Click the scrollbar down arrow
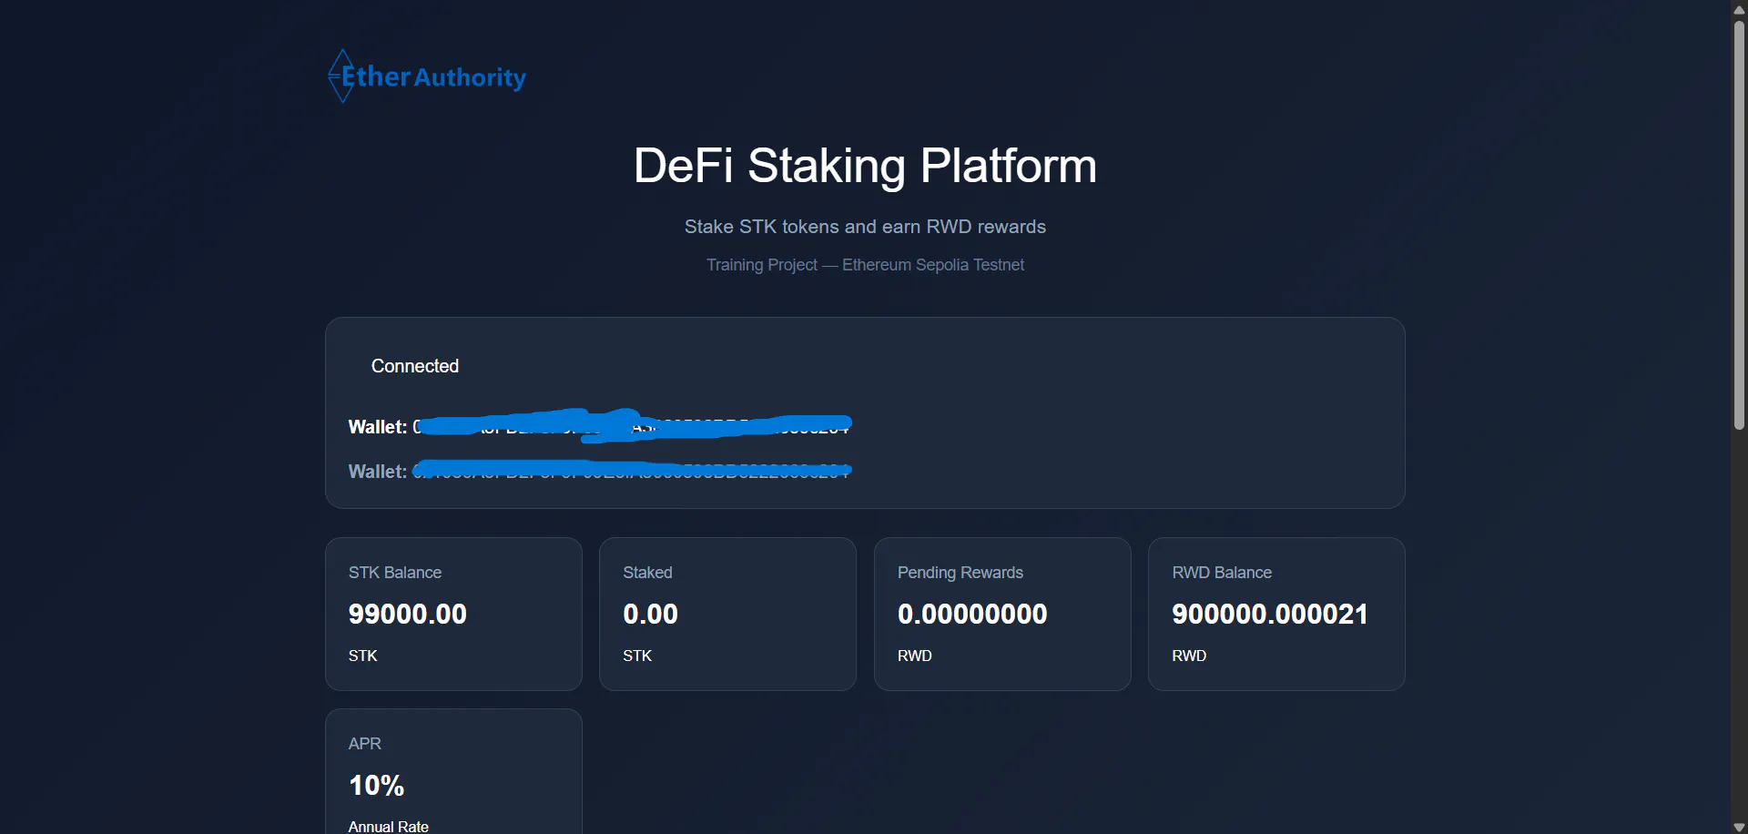 click(1739, 827)
